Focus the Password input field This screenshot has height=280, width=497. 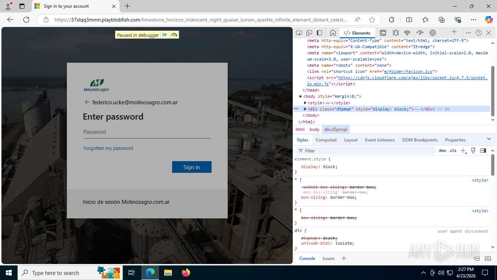click(147, 132)
